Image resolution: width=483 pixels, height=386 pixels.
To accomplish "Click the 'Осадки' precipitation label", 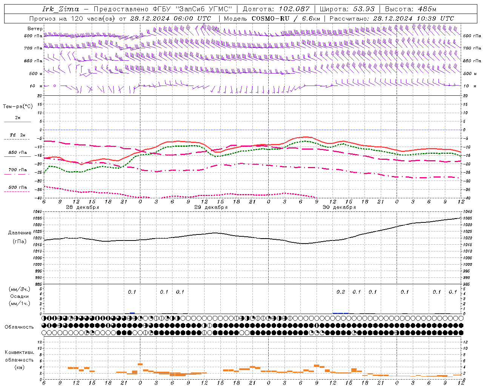I will coord(20,296).
